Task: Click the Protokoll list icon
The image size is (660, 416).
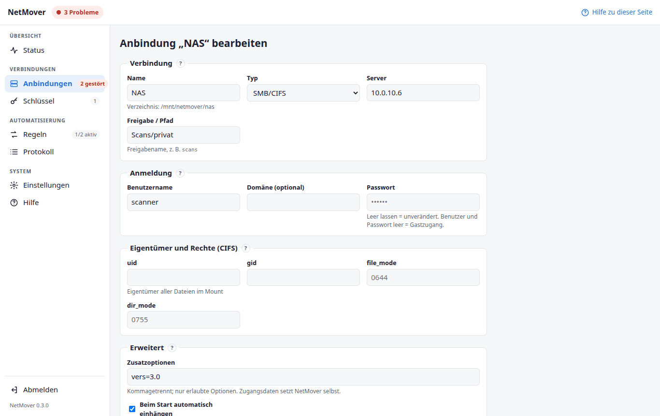Action: click(14, 152)
